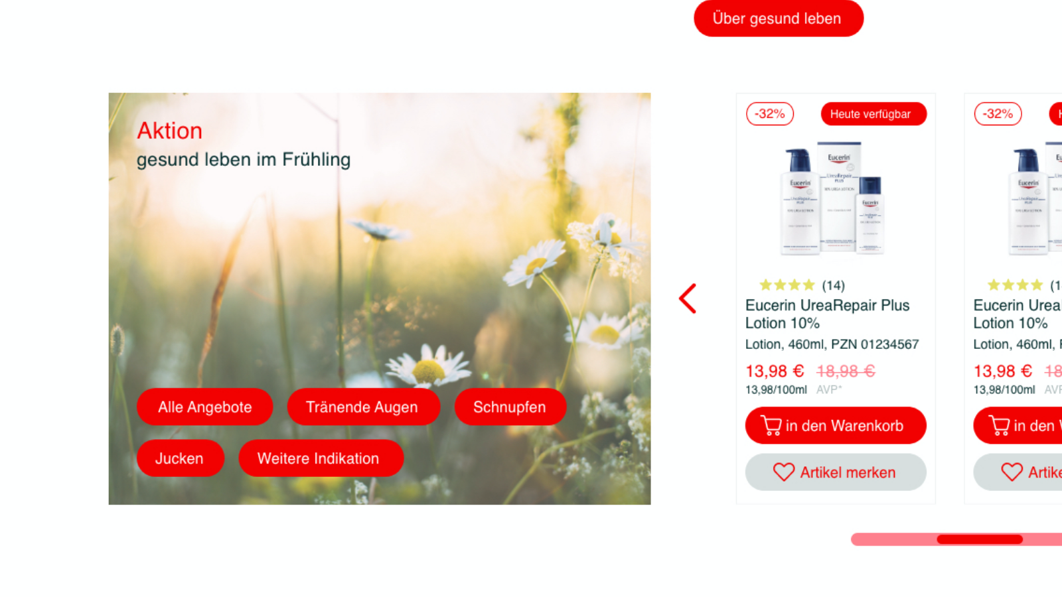Click cart icon on second product card
The height and width of the screenshot is (597, 1062).
[x=999, y=425]
